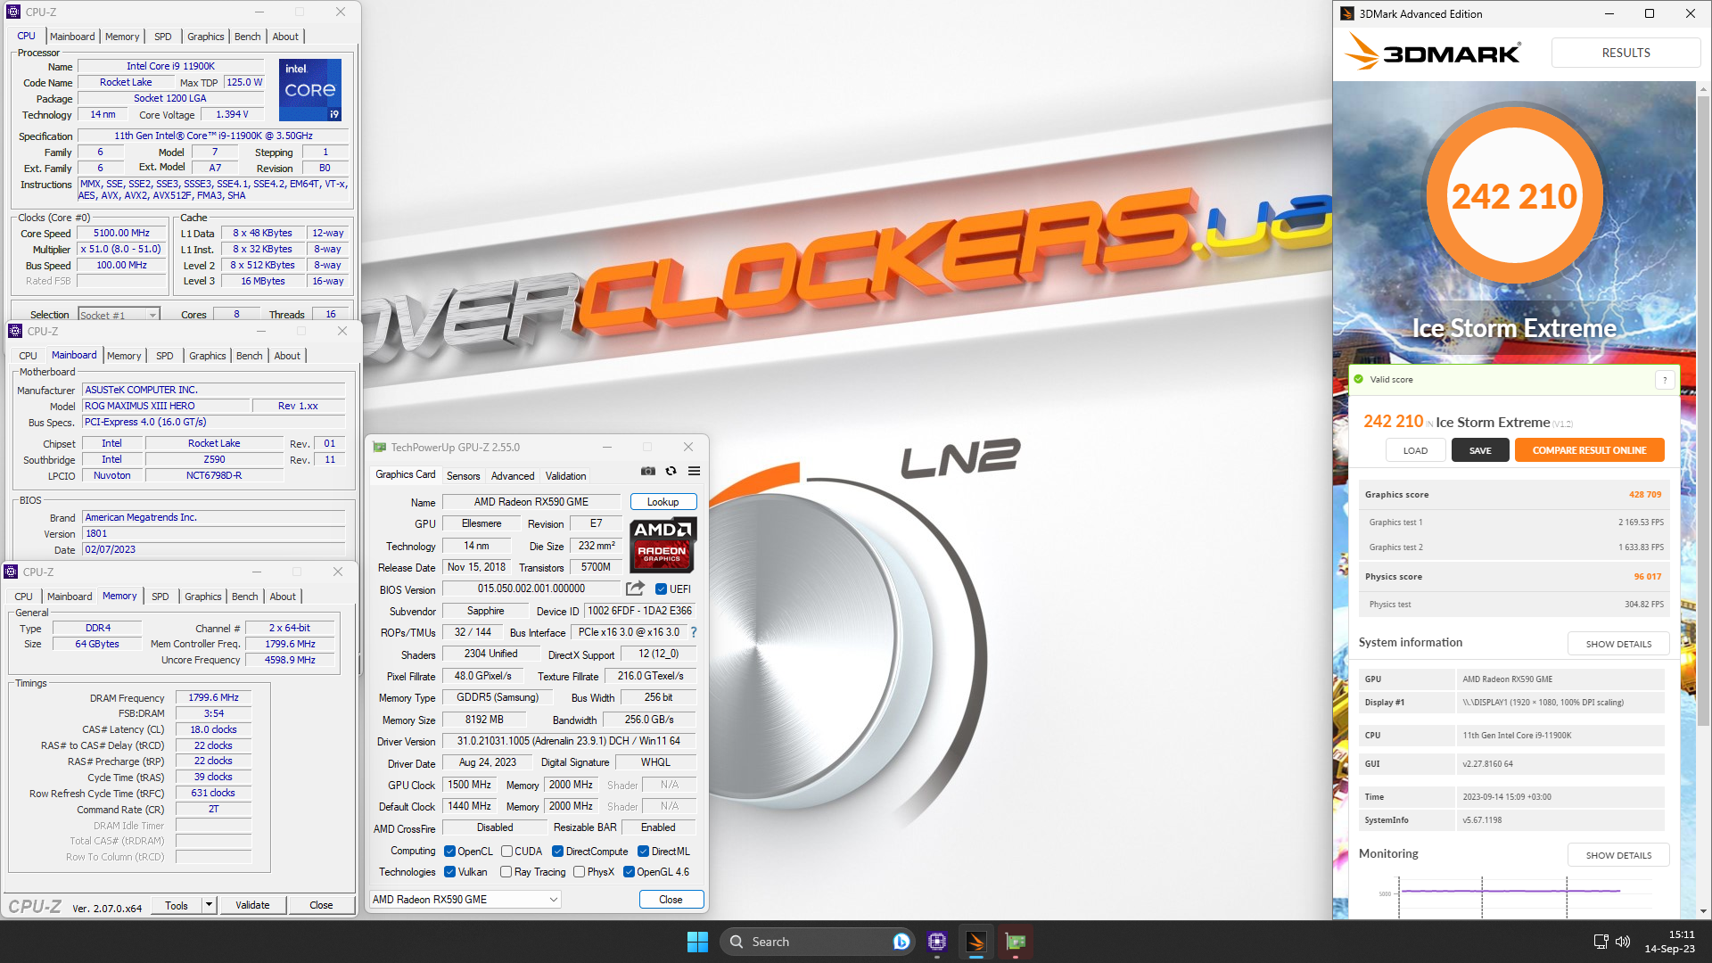Click the app icon of CPU-Z memory window

(x=11, y=572)
